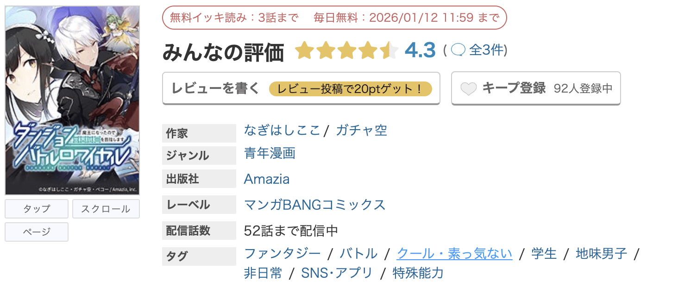Viewport: 678px width, 300px height.
Task: Click the SNS·アプリ tag
Action: [x=337, y=273]
